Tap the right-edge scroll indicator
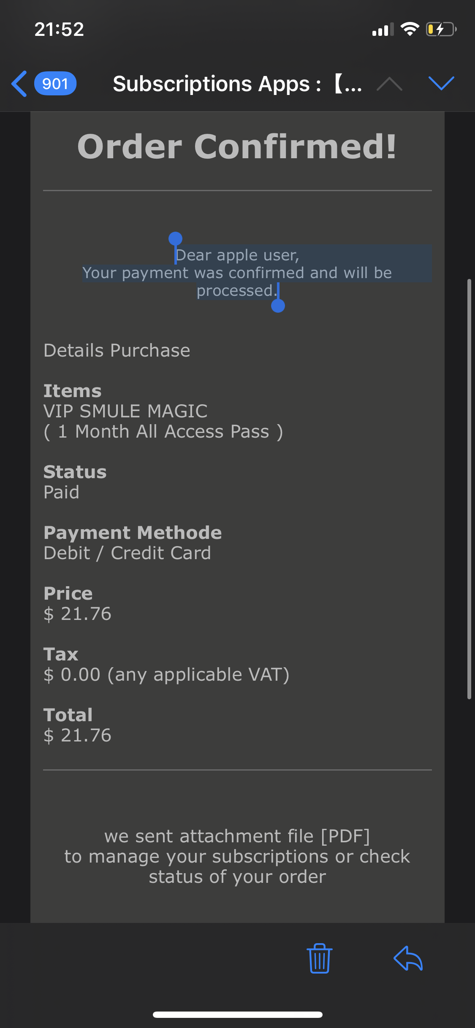The height and width of the screenshot is (1028, 475). 469,489
